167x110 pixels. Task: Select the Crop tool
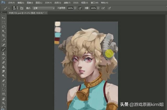click(3, 35)
